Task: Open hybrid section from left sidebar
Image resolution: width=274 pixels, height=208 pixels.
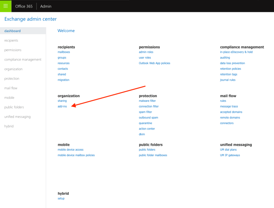Action: click(x=9, y=126)
